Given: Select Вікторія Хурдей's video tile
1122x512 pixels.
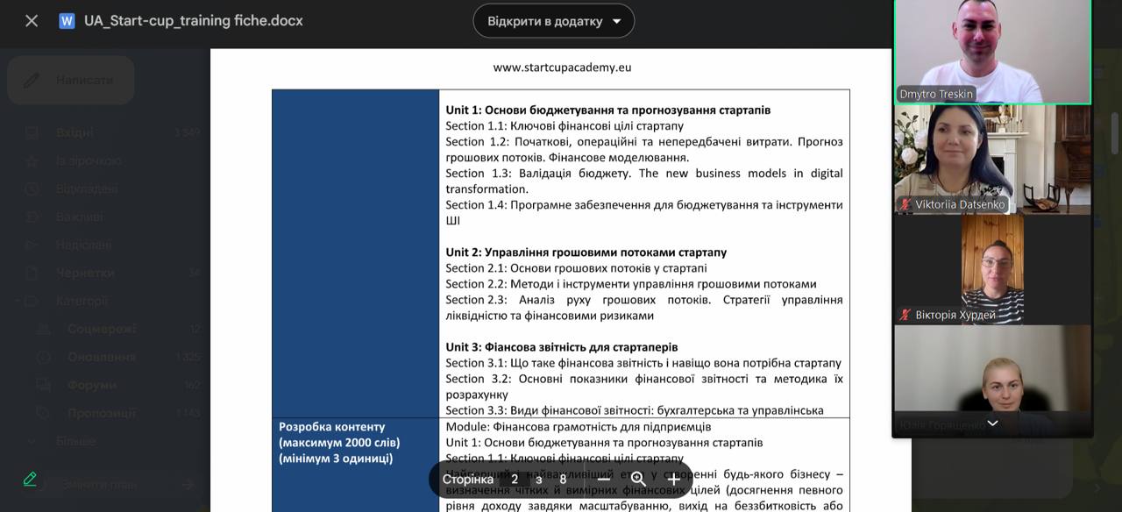Looking at the screenshot, I should pyautogui.click(x=992, y=270).
